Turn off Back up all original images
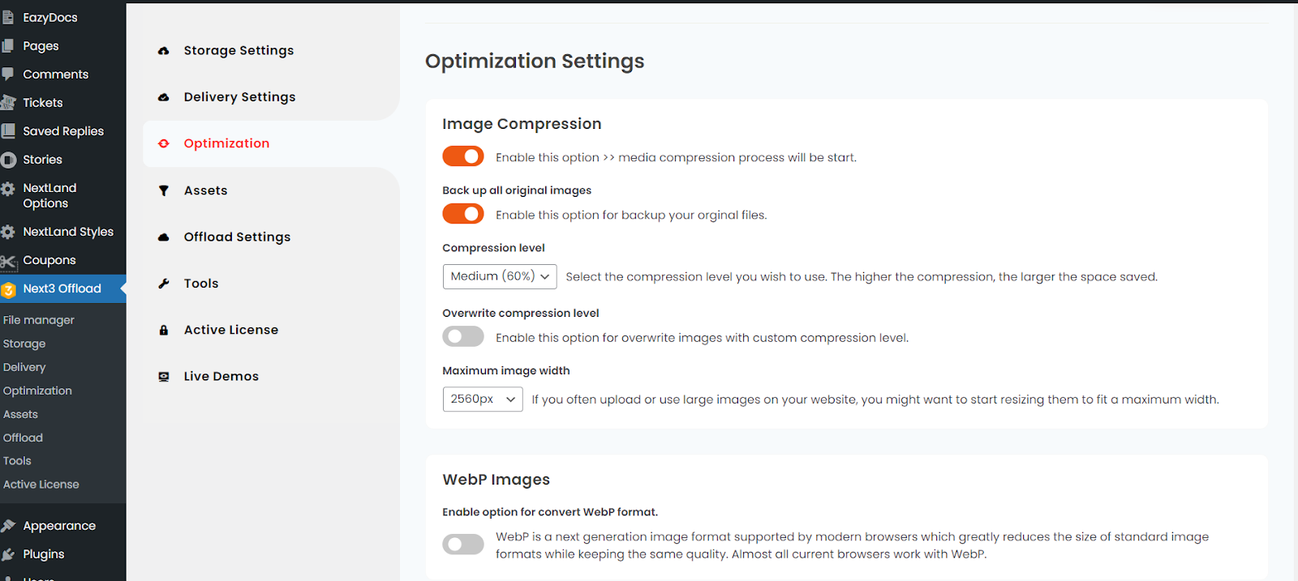 pos(463,214)
